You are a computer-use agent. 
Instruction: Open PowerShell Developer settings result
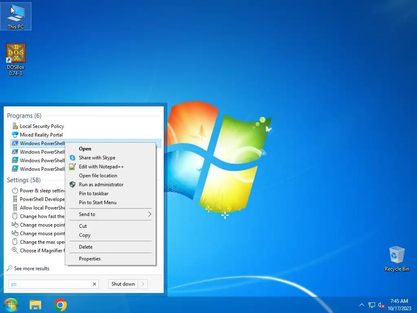click(x=38, y=199)
